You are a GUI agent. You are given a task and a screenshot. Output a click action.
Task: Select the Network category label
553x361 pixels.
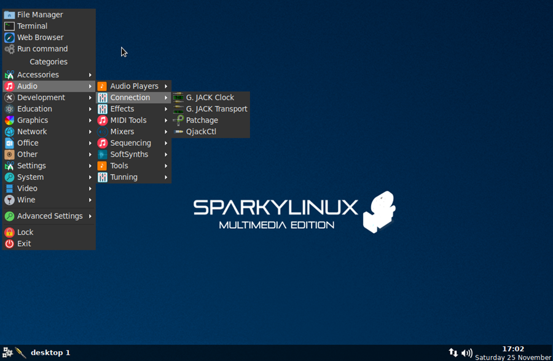pyautogui.click(x=32, y=132)
